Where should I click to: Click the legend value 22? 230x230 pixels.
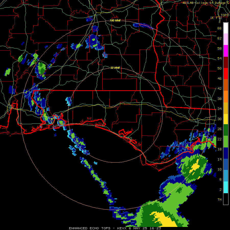tap(220, 139)
